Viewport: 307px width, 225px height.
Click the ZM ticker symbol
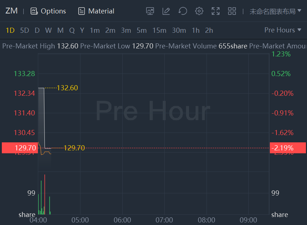tap(12, 11)
